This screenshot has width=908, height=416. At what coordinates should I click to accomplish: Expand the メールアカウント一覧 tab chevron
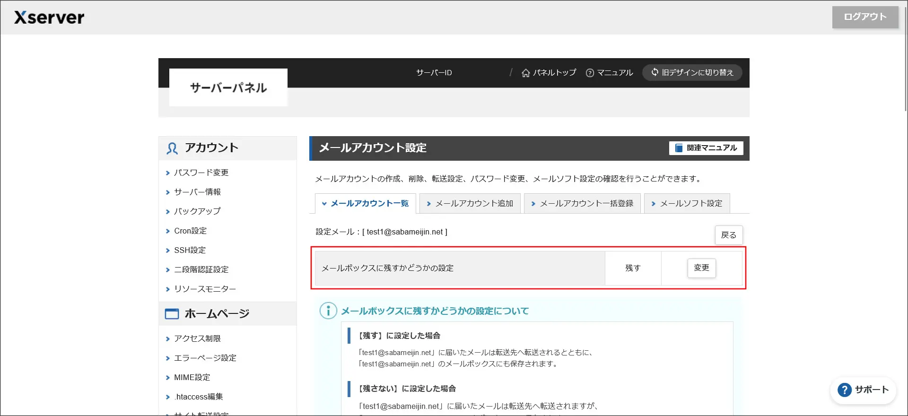[324, 204]
